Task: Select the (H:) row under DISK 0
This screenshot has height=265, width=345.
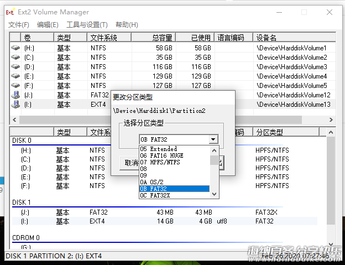Action: pyautogui.click(x=165, y=150)
